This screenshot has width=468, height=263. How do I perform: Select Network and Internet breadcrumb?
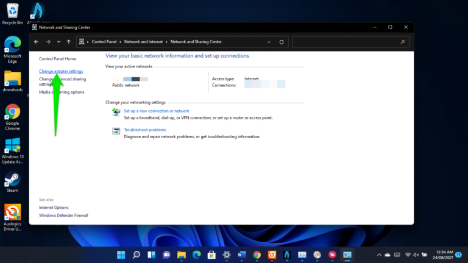pos(143,42)
